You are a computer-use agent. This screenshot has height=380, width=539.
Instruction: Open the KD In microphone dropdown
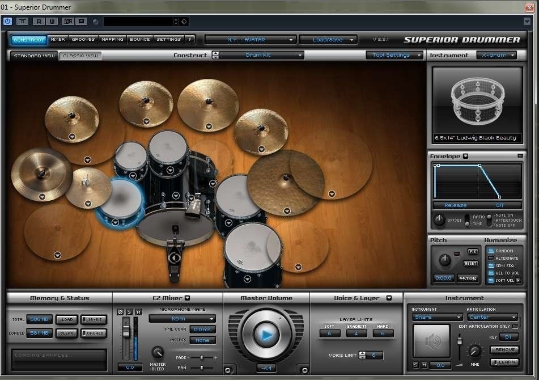tap(182, 319)
